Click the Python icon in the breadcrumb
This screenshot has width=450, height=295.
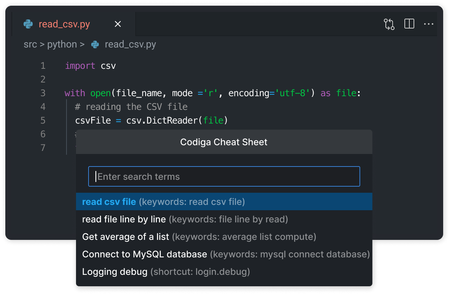(x=95, y=44)
